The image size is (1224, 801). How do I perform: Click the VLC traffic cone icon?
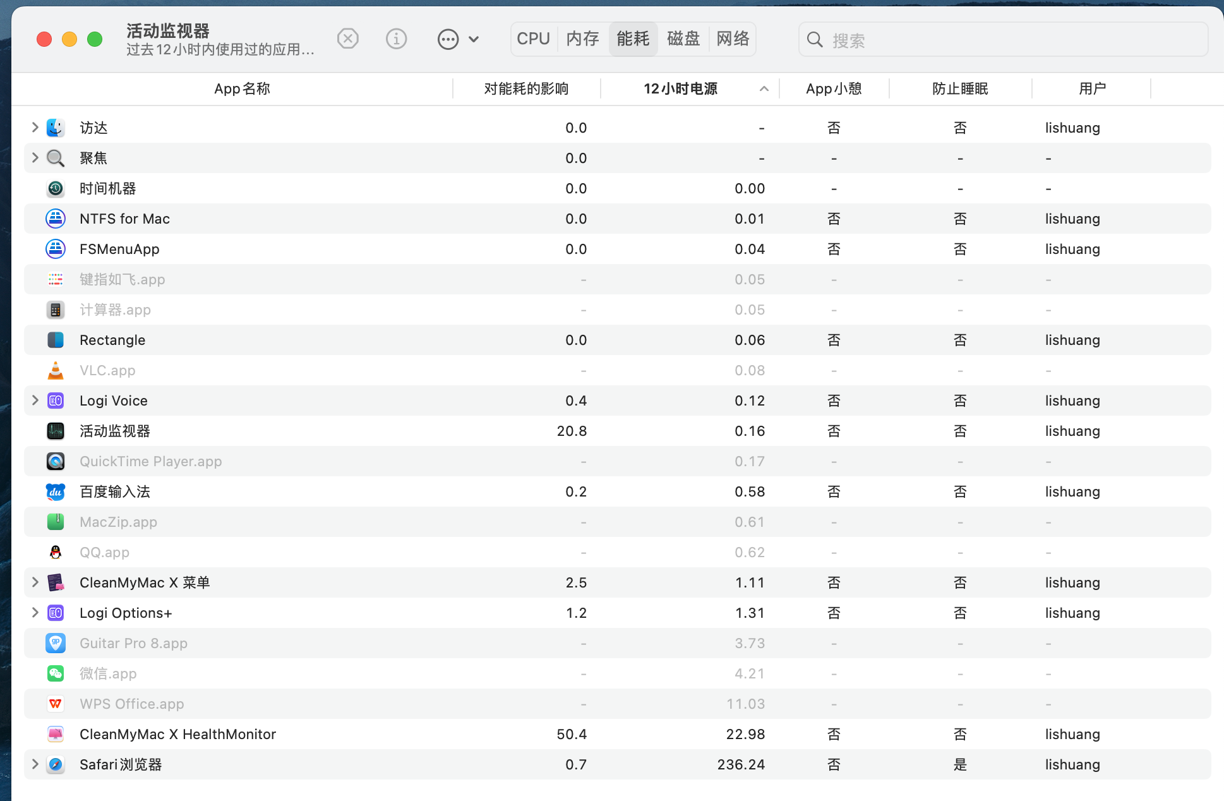pos(56,370)
